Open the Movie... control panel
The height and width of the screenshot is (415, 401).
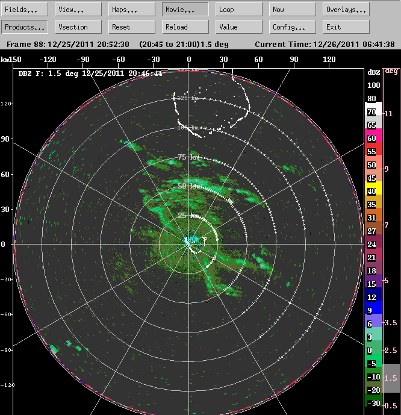pos(185,10)
